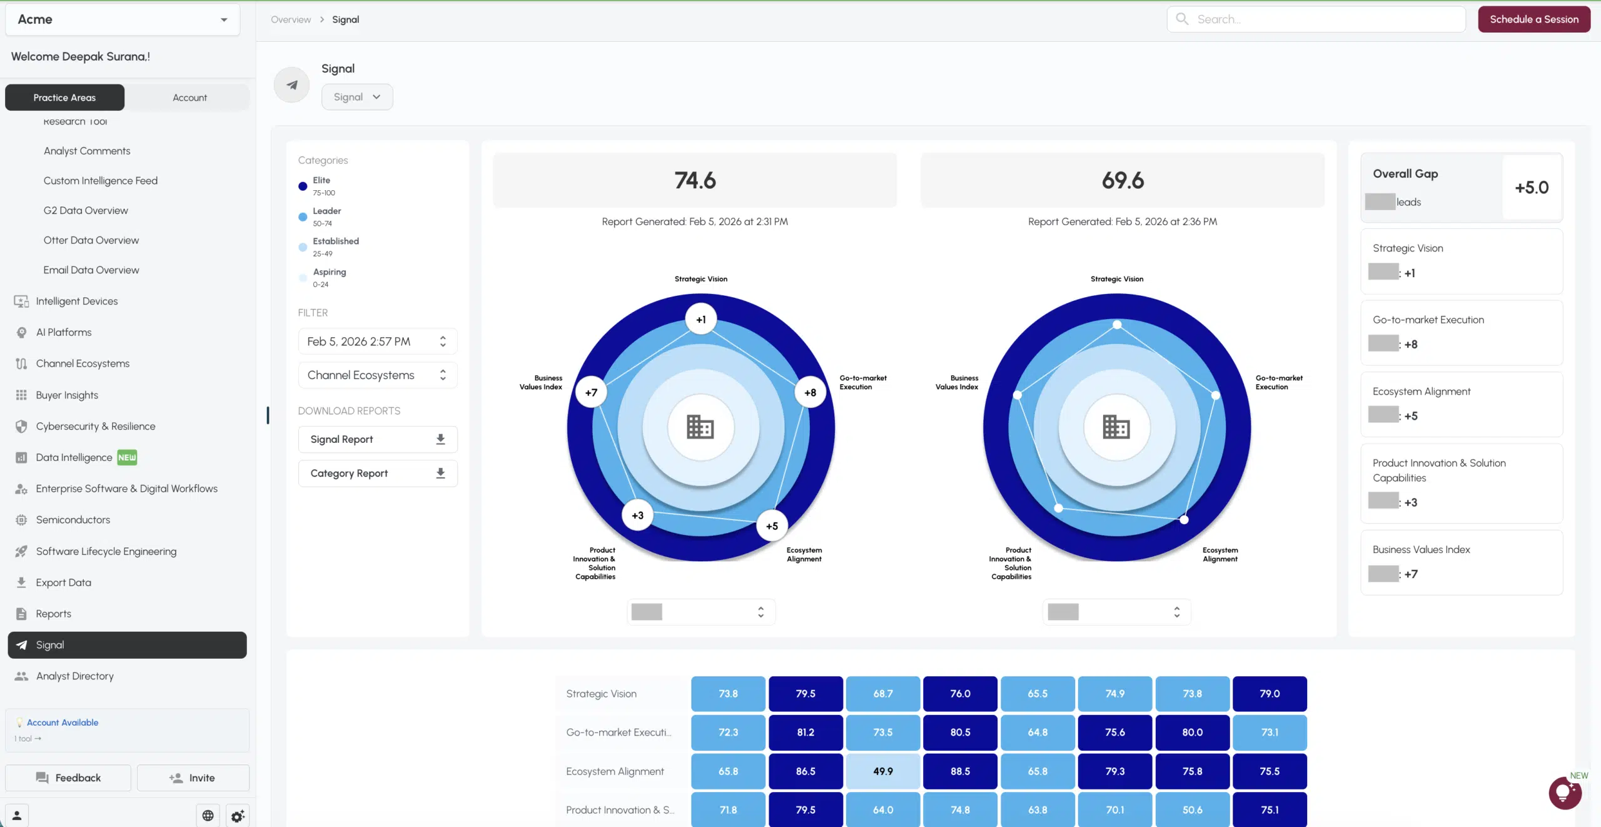Open the Feb 5, 2026 2:57 PM date filter

[x=377, y=341]
